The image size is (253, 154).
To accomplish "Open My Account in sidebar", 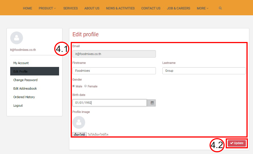I will pyautogui.click(x=21, y=63).
